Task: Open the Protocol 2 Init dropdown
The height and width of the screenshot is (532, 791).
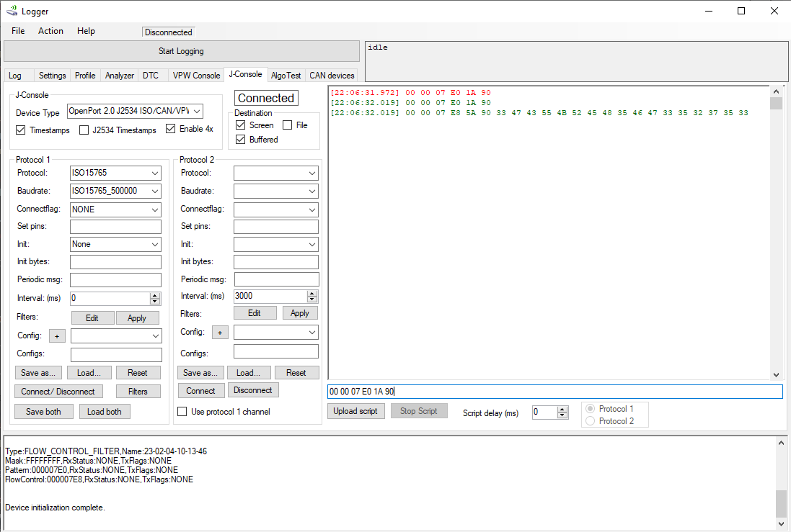Action: point(276,244)
